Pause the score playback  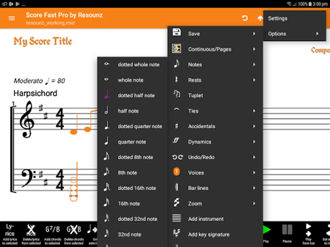[287, 233]
